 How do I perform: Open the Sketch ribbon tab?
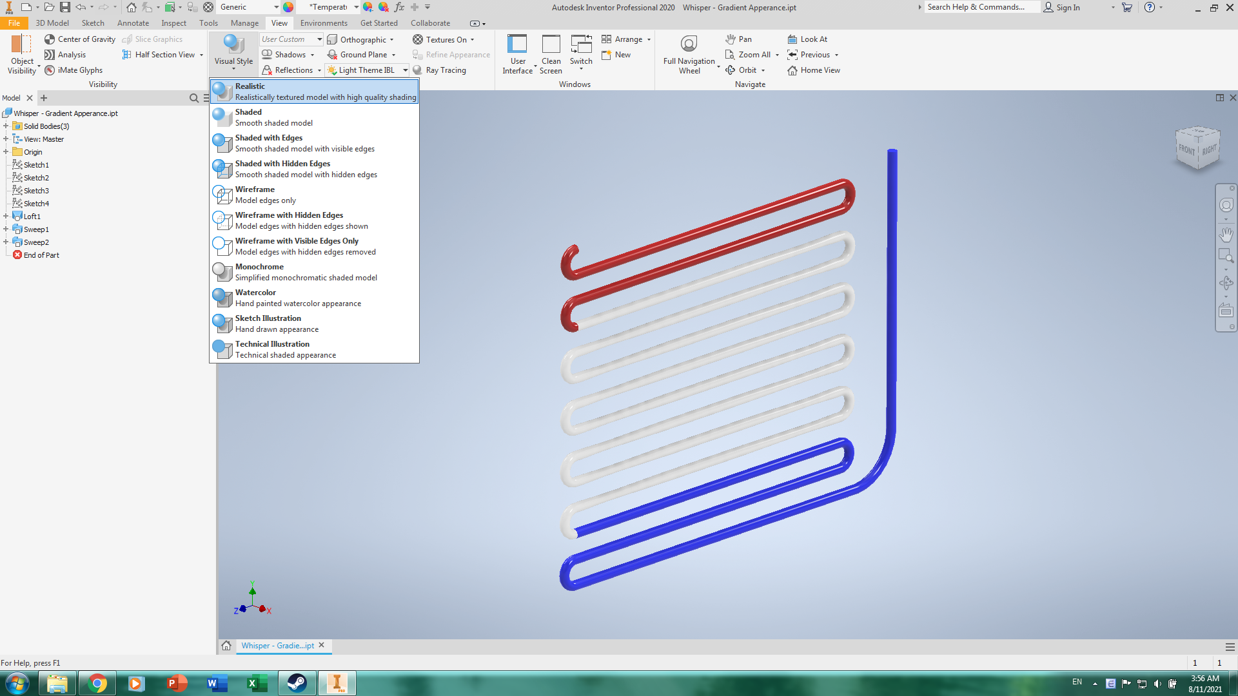click(x=93, y=23)
